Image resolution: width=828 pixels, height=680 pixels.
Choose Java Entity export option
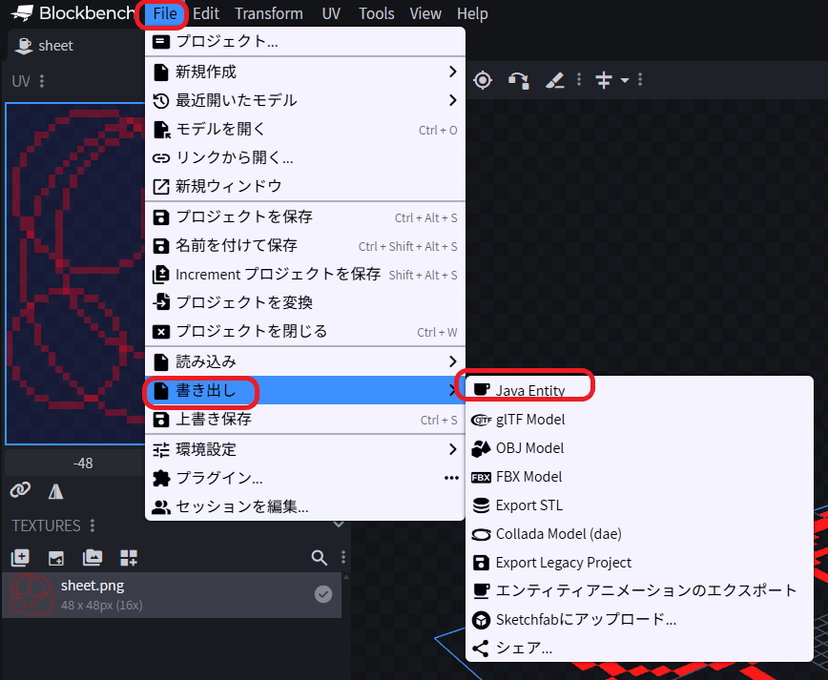point(529,390)
